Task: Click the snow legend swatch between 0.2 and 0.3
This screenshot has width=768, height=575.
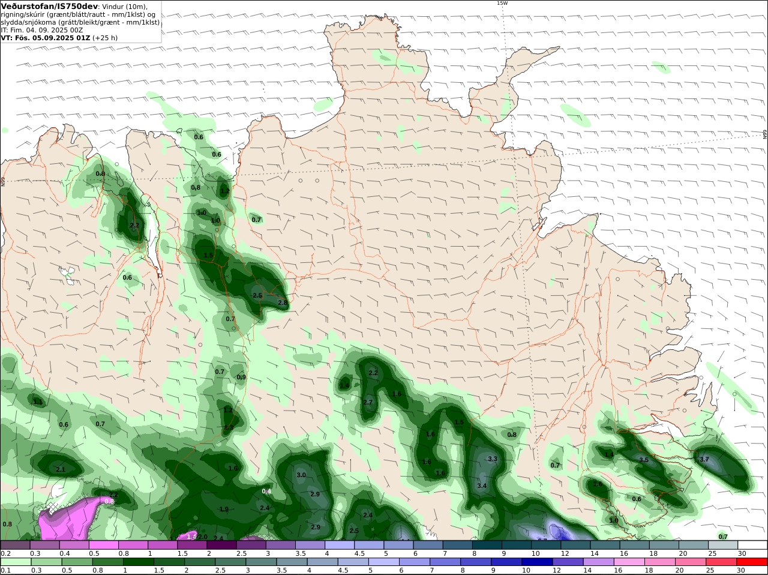Action: 15,544
